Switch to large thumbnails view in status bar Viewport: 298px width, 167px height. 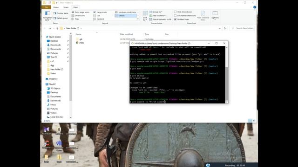254,121
